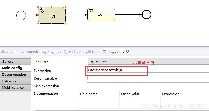Select sequence flow from 申请 to 审批
This screenshot has height=111, width=209.
pos(76,15)
